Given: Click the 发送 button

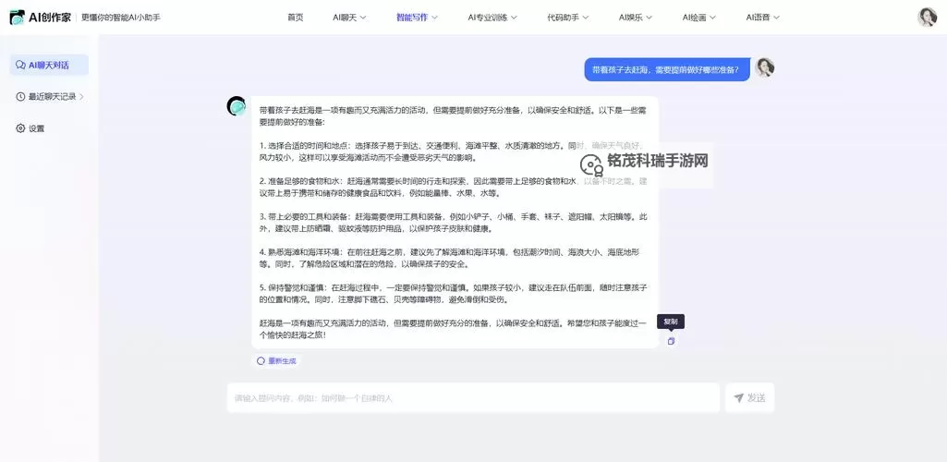Looking at the screenshot, I should (749, 398).
